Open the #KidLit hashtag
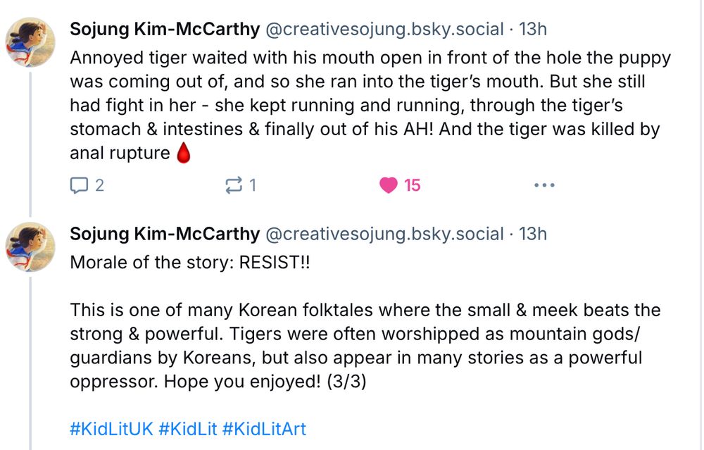The image size is (704, 450). click(188, 429)
